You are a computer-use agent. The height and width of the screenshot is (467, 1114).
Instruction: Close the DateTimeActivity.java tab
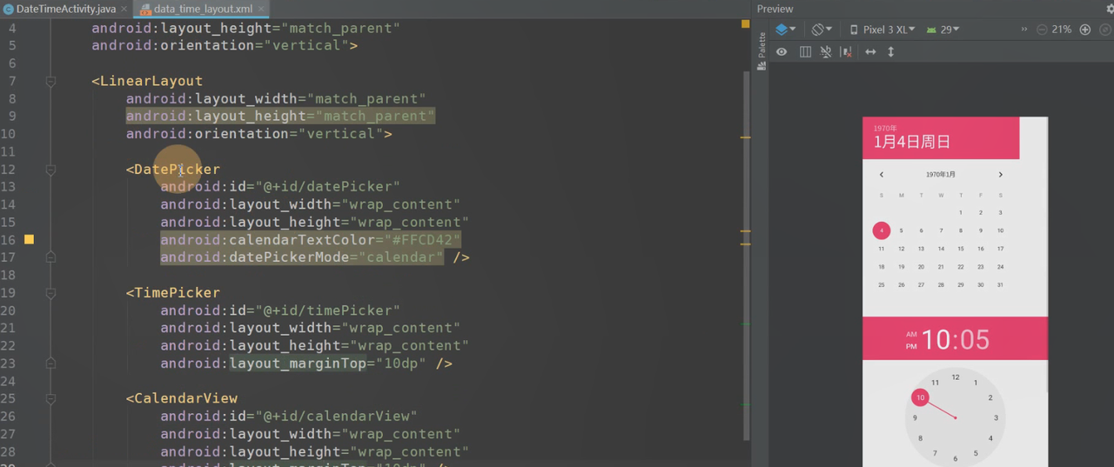tap(124, 10)
